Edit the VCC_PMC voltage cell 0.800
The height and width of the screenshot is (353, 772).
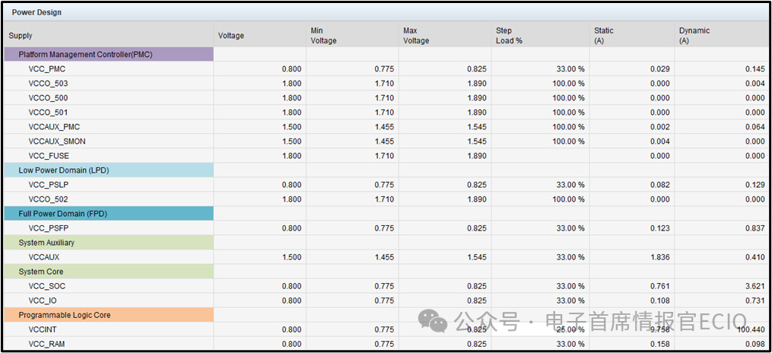[291, 69]
